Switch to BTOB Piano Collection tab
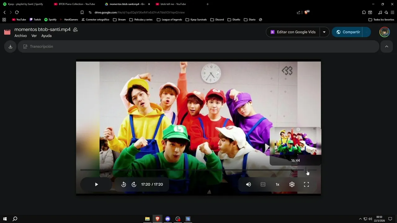The image size is (397, 223). pos(77,4)
